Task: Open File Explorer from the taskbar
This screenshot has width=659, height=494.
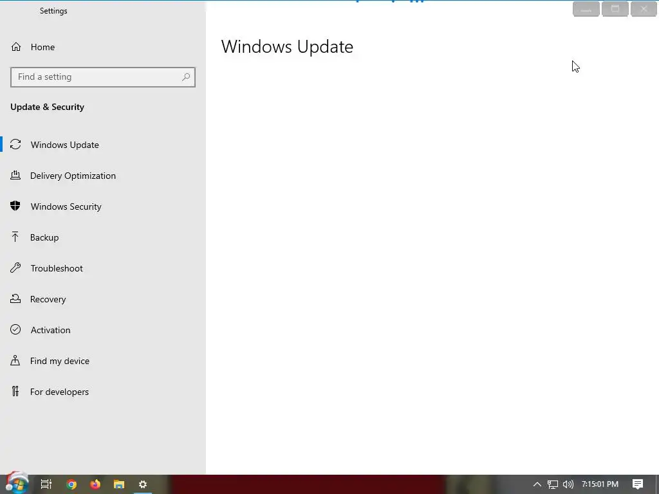Action: pos(119,484)
